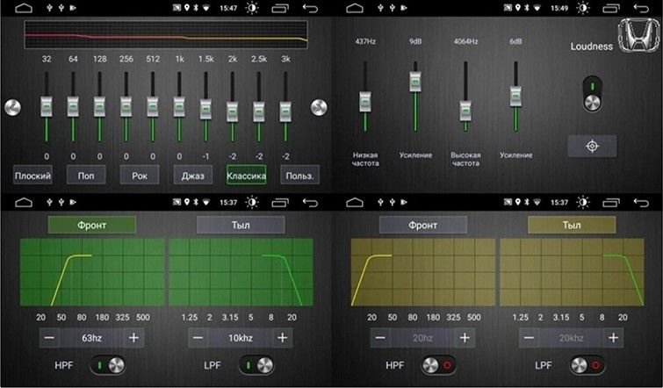The height and width of the screenshot is (388, 663).
Task: Show previous equalizer bands with left round arrow
Action: point(12,107)
